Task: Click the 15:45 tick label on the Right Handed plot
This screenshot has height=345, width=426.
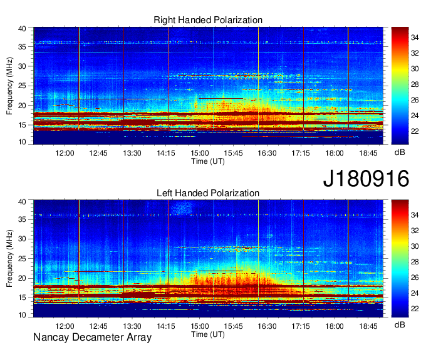Action: click(x=234, y=153)
